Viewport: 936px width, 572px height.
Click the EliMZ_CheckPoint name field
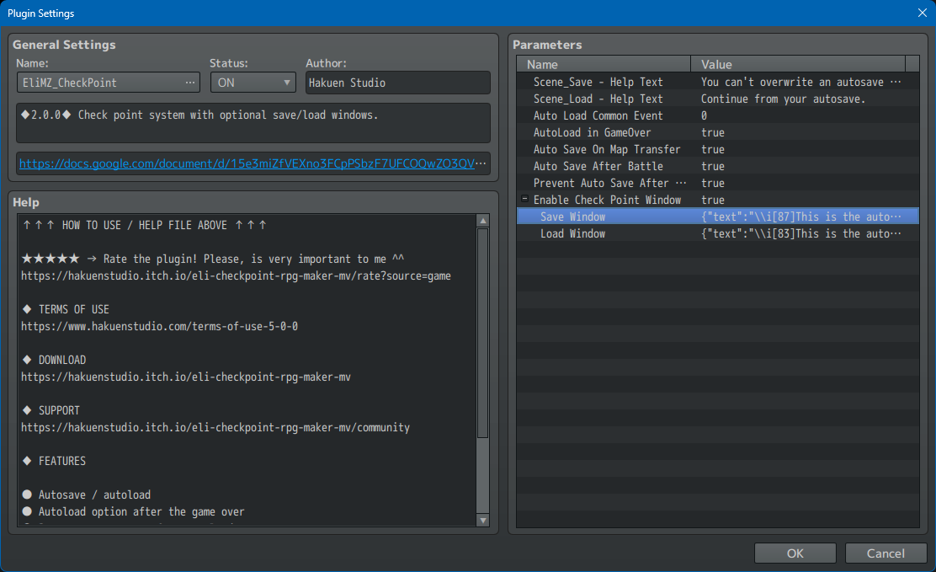108,83
